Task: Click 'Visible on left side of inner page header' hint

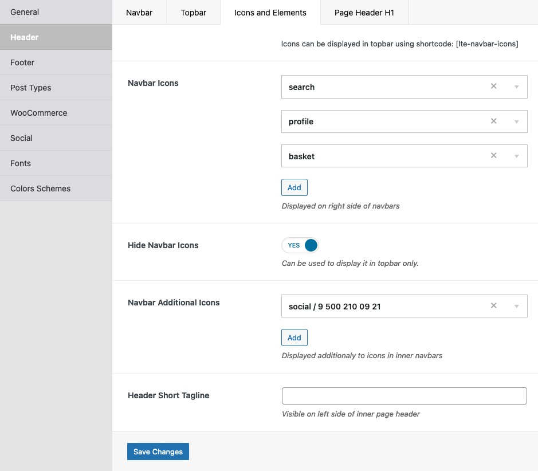Action: coord(351,414)
